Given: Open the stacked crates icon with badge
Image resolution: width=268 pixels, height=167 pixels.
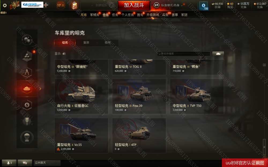Looking at the screenshot, I should pyautogui.click(x=27, y=56).
